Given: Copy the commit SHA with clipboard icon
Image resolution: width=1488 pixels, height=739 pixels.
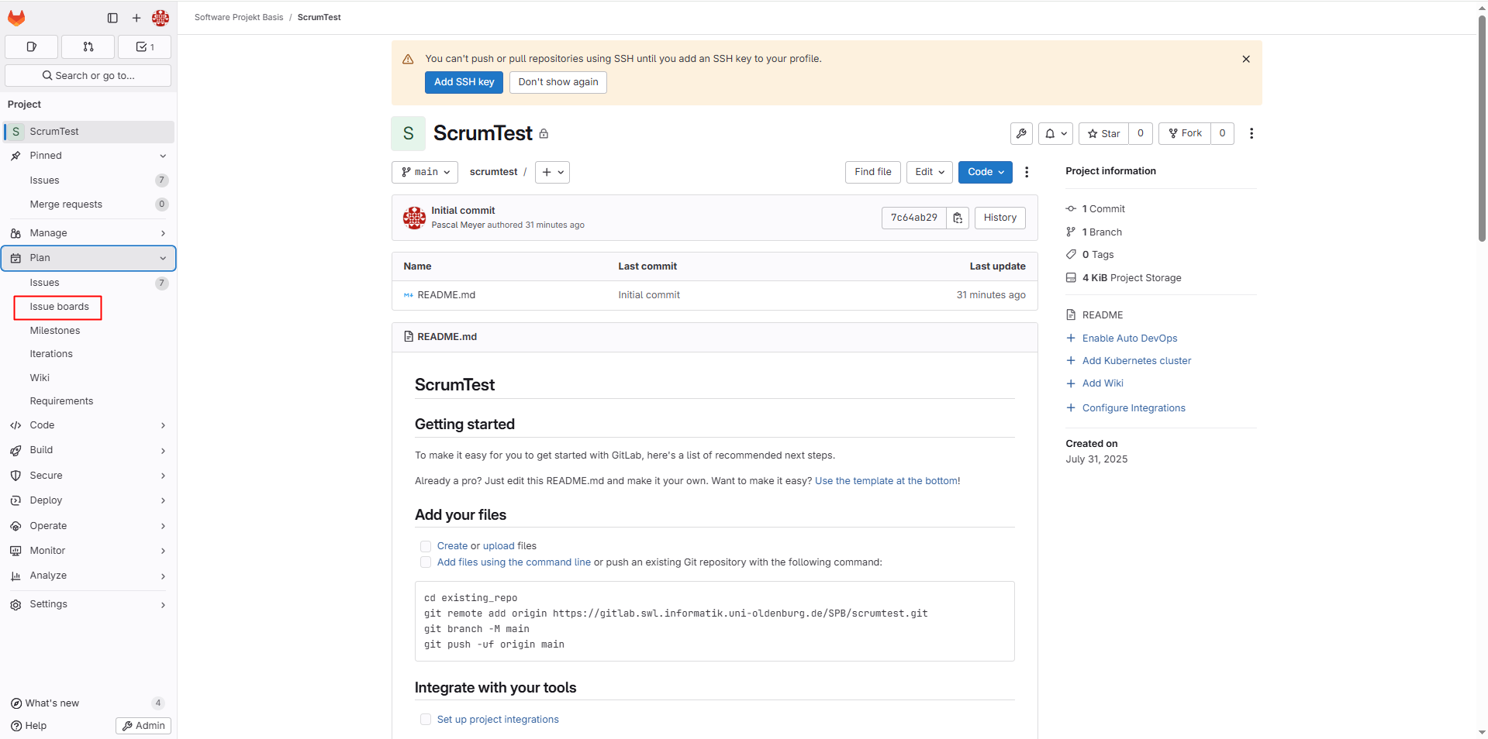Looking at the screenshot, I should 958,218.
